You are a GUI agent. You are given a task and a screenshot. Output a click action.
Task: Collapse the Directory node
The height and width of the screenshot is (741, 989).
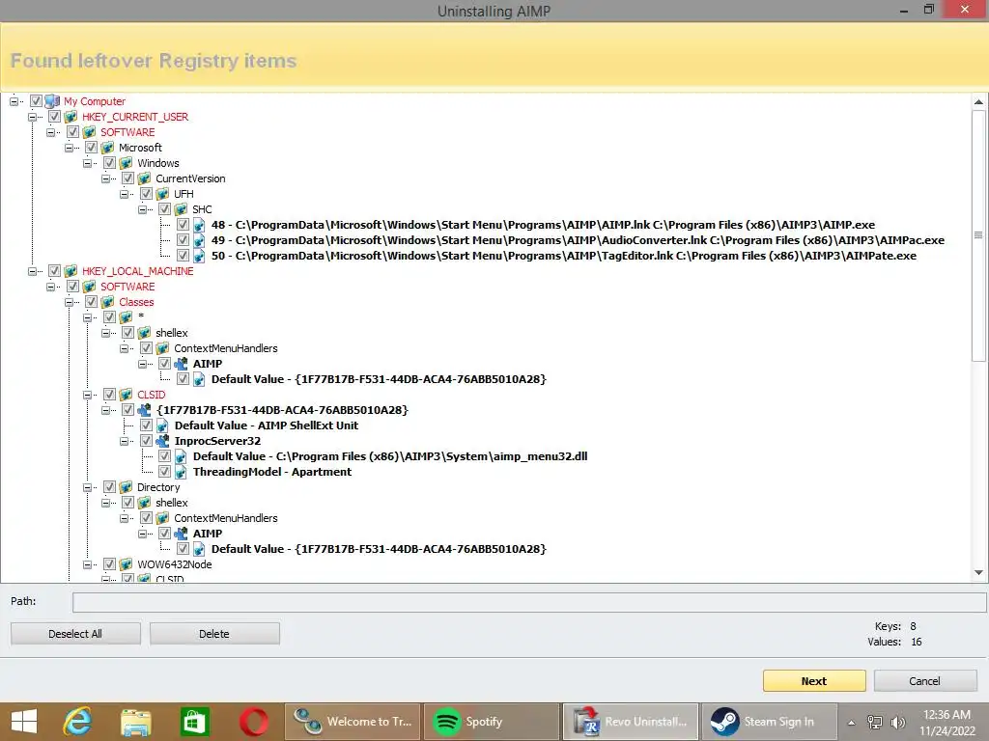[87, 487]
